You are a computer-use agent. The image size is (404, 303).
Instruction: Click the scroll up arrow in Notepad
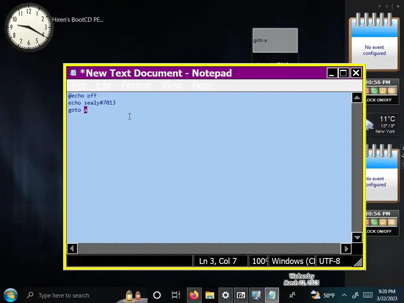tap(357, 98)
